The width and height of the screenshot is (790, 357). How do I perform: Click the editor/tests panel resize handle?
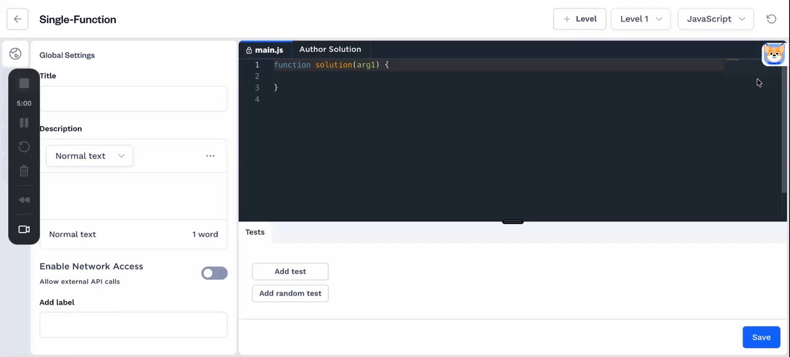(513, 221)
